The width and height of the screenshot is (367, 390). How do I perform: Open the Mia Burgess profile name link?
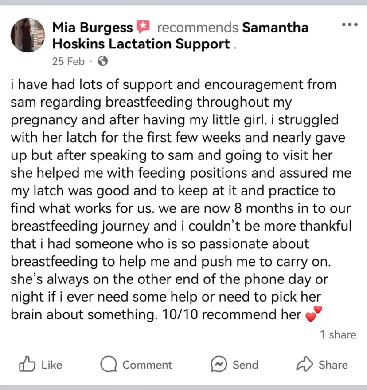click(x=93, y=28)
